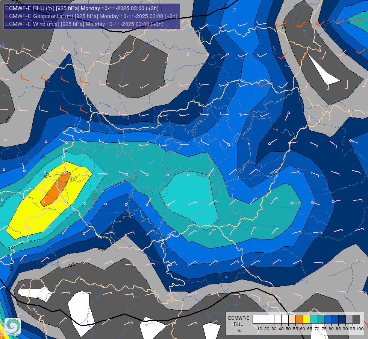Viewport: 368px width, 339px height.
Task: Click the RHU label in the legend
Action: click(x=239, y=324)
